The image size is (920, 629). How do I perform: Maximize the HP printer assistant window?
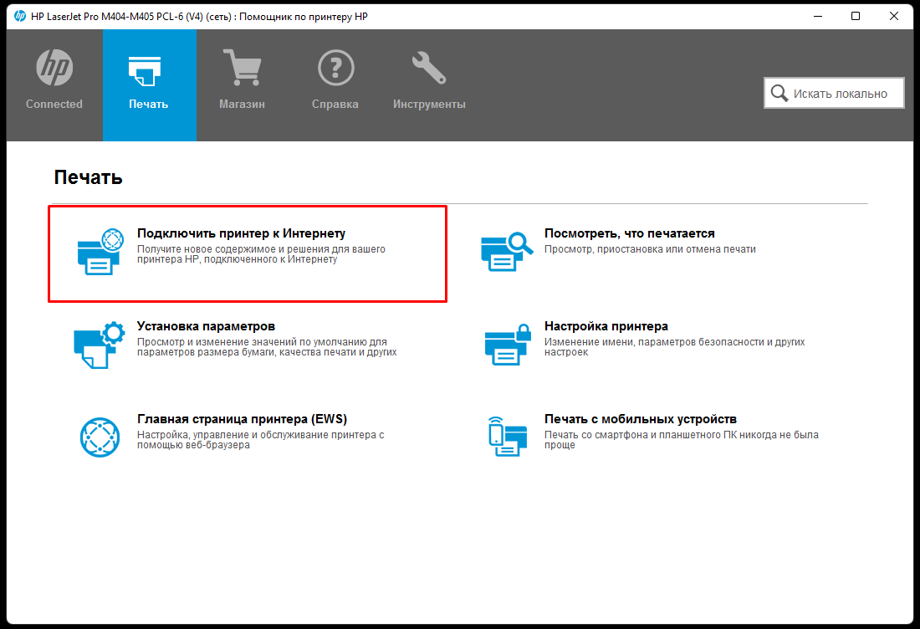coord(856,16)
